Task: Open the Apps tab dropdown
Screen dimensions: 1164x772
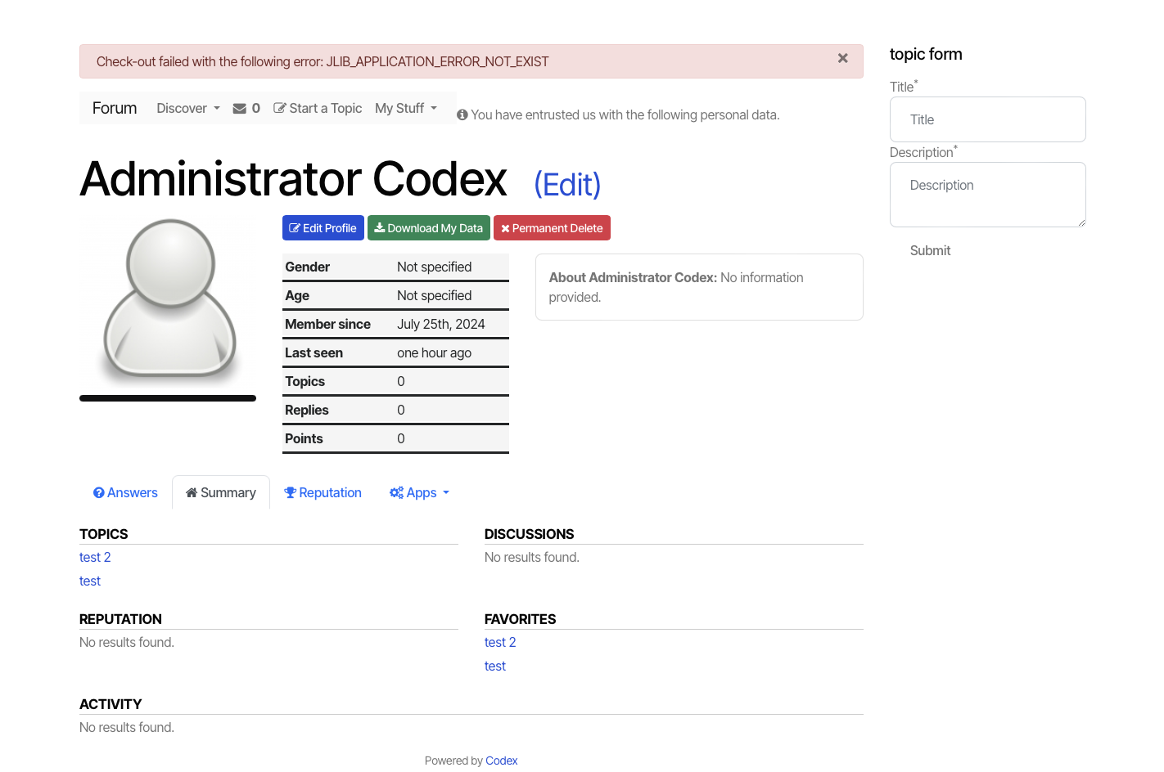Action: pos(420,493)
